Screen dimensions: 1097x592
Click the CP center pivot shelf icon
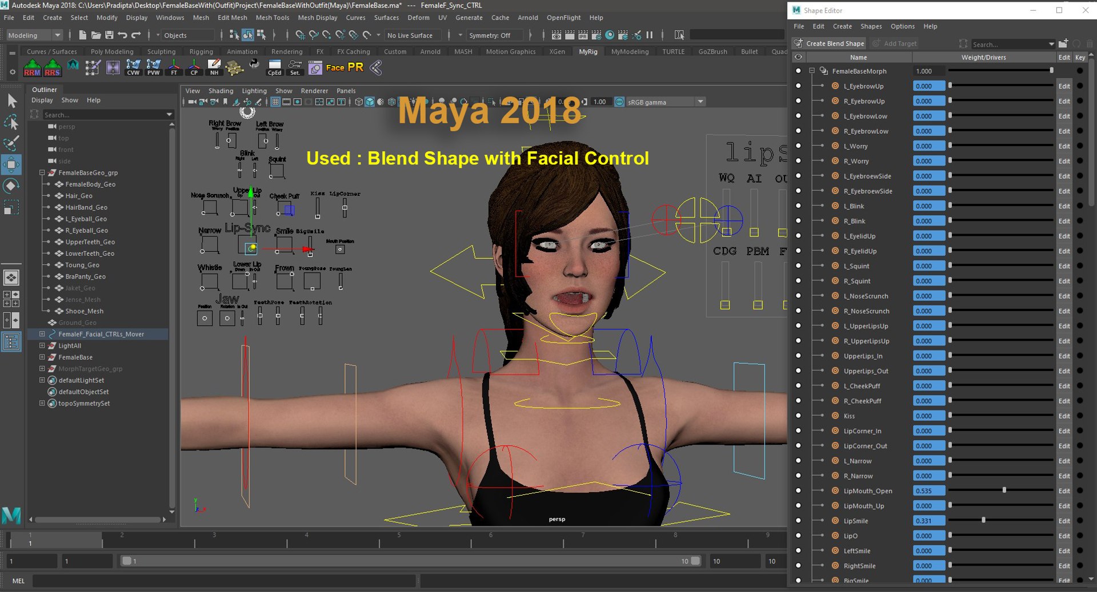click(194, 68)
